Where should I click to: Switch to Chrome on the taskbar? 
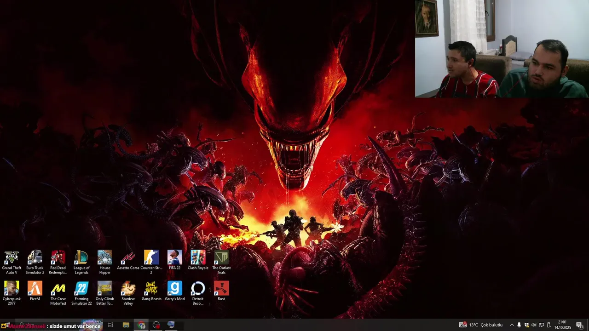coord(141,325)
